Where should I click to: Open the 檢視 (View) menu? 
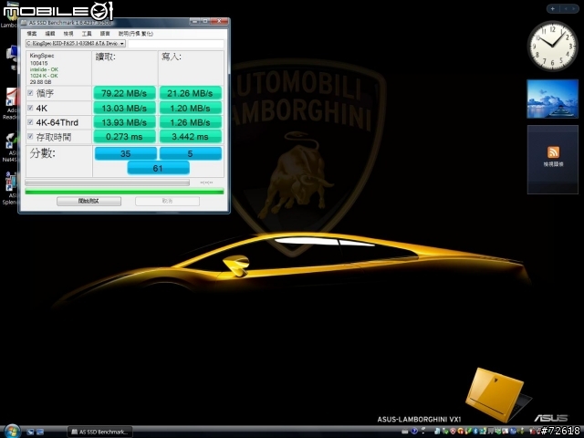tap(68, 34)
